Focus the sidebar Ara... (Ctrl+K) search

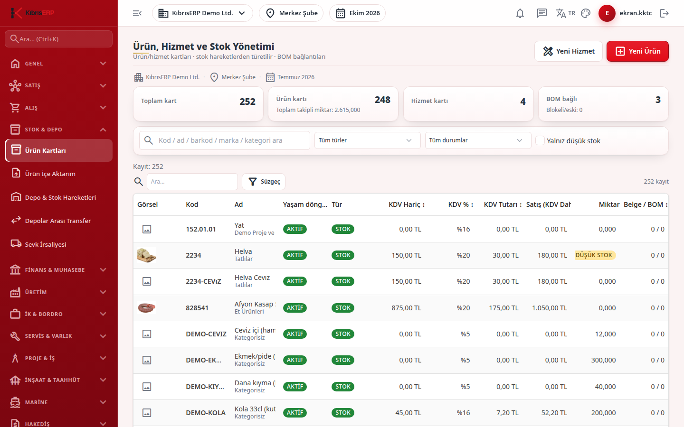click(x=59, y=39)
